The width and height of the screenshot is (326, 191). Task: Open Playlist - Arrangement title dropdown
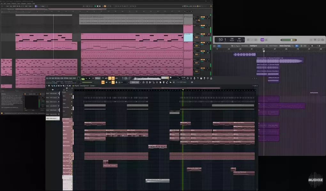tap(84, 86)
